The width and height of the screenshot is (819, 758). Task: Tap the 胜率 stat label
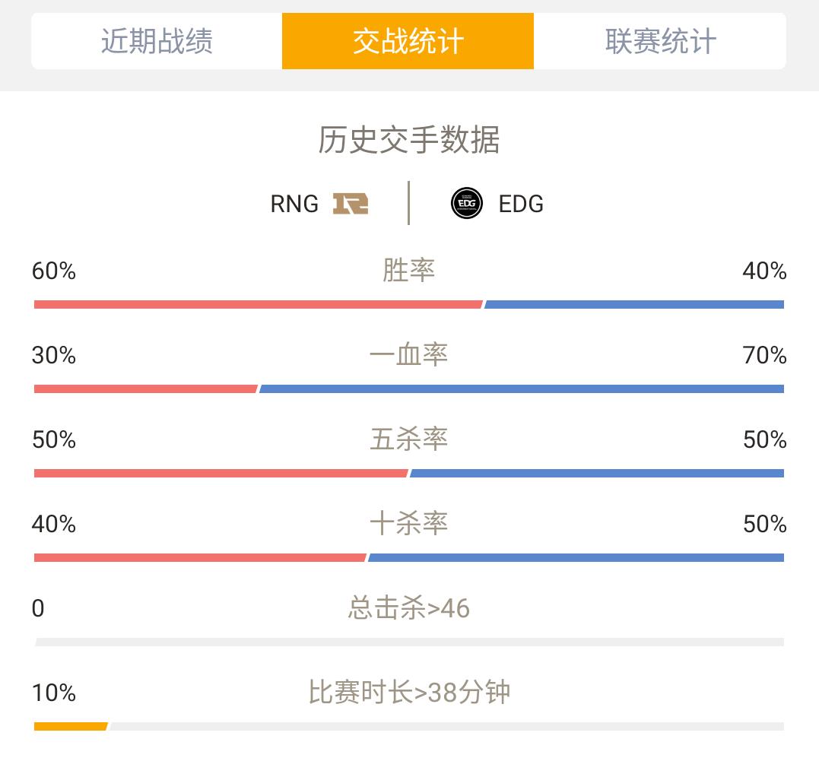click(x=408, y=271)
